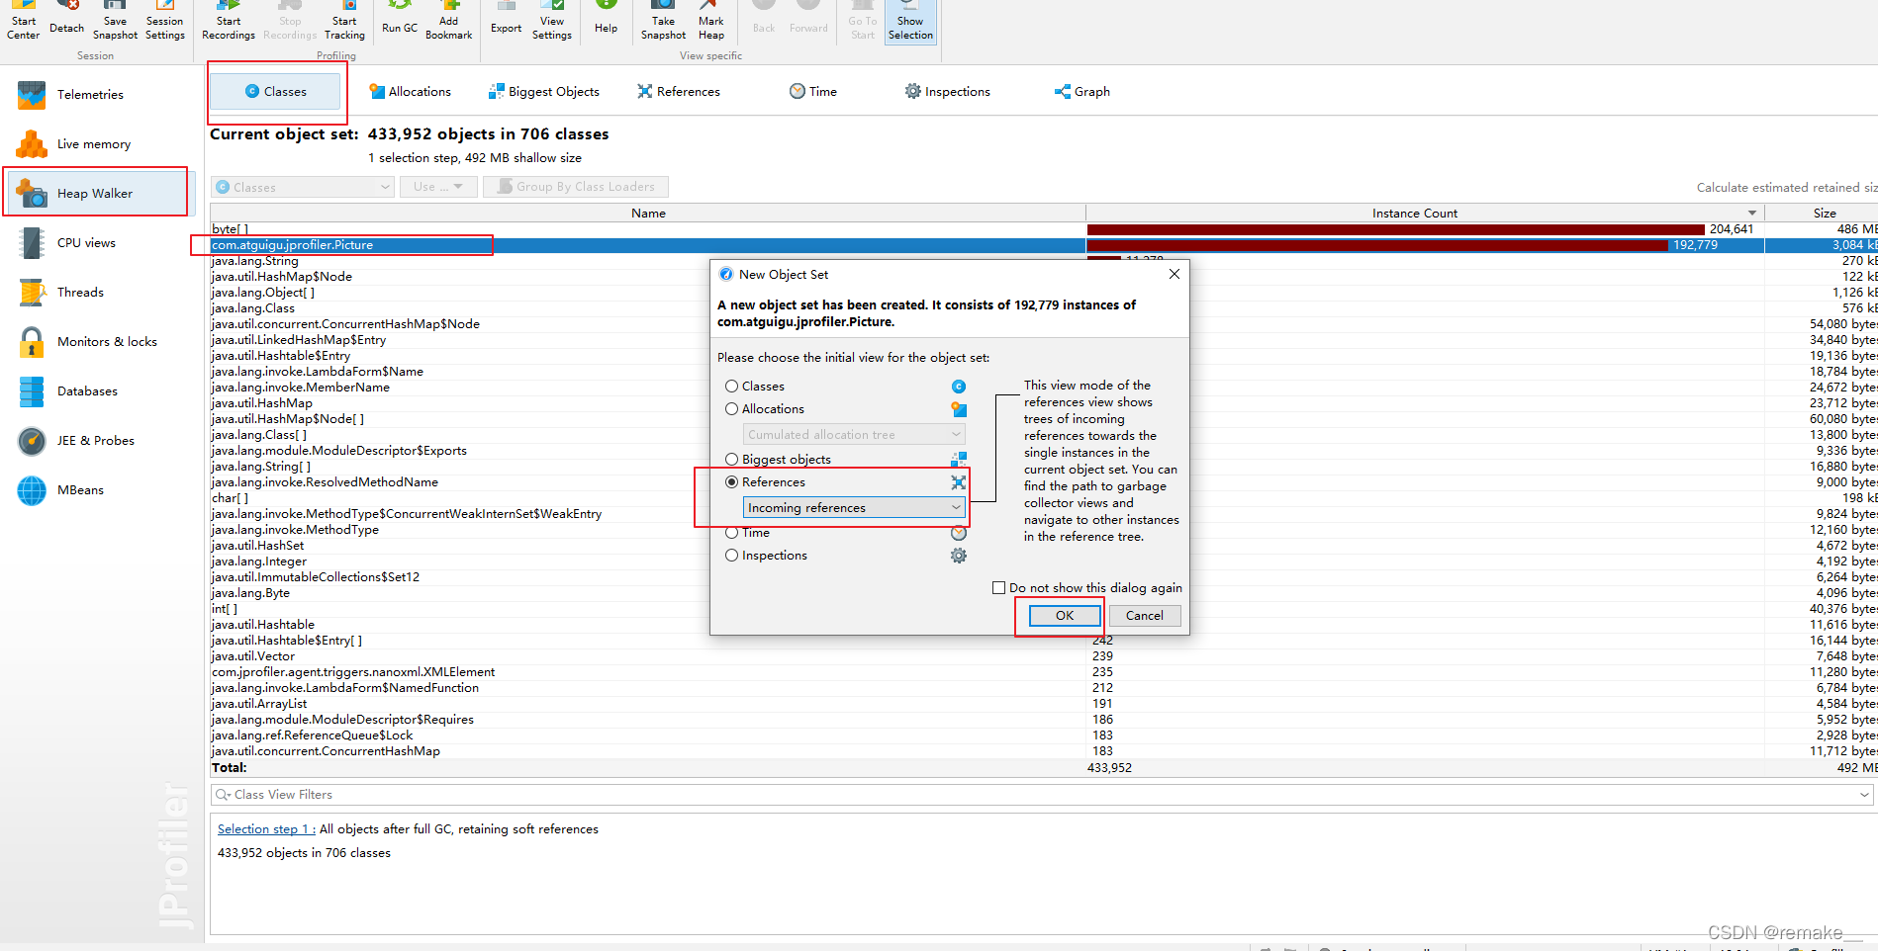Image resolution: width=1878 pixels, height=951 pixels.
Task: Open Session Settings from toolbar
Action: click(x=164, y=21)
